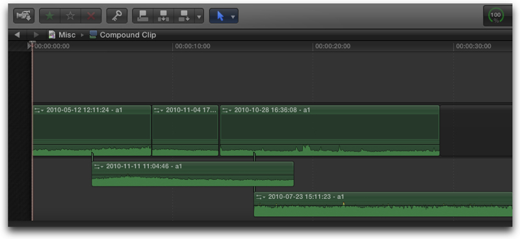Unrate selection with the hollow star
520x239 pixels.
click(x=70, y=16)
